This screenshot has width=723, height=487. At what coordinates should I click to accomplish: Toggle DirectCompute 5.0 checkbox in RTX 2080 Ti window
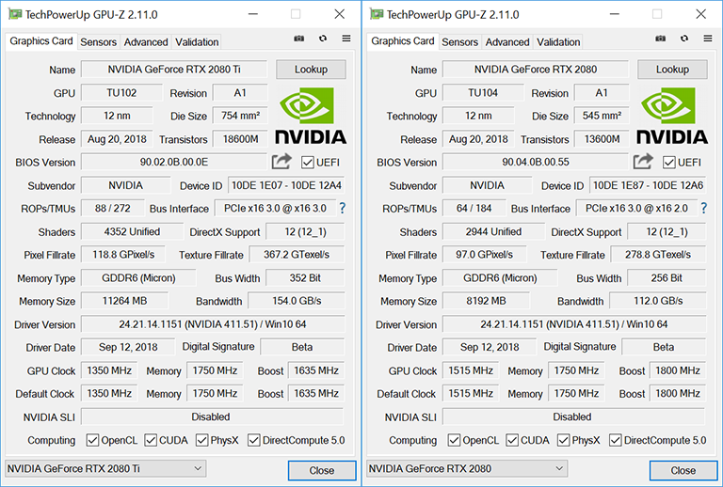pos(253,441)
